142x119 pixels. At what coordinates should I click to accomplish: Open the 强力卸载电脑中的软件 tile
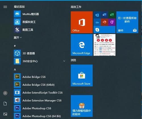pos(82,106)
